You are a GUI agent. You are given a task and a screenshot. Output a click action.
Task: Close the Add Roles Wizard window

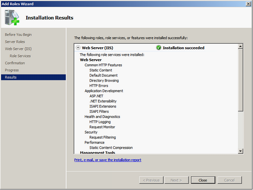248,3
